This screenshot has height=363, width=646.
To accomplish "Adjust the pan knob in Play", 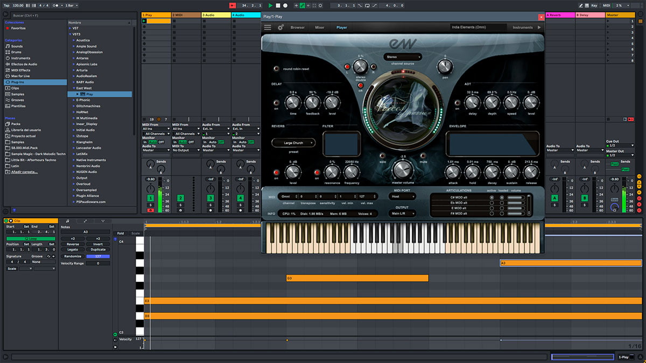I will 445,67.
